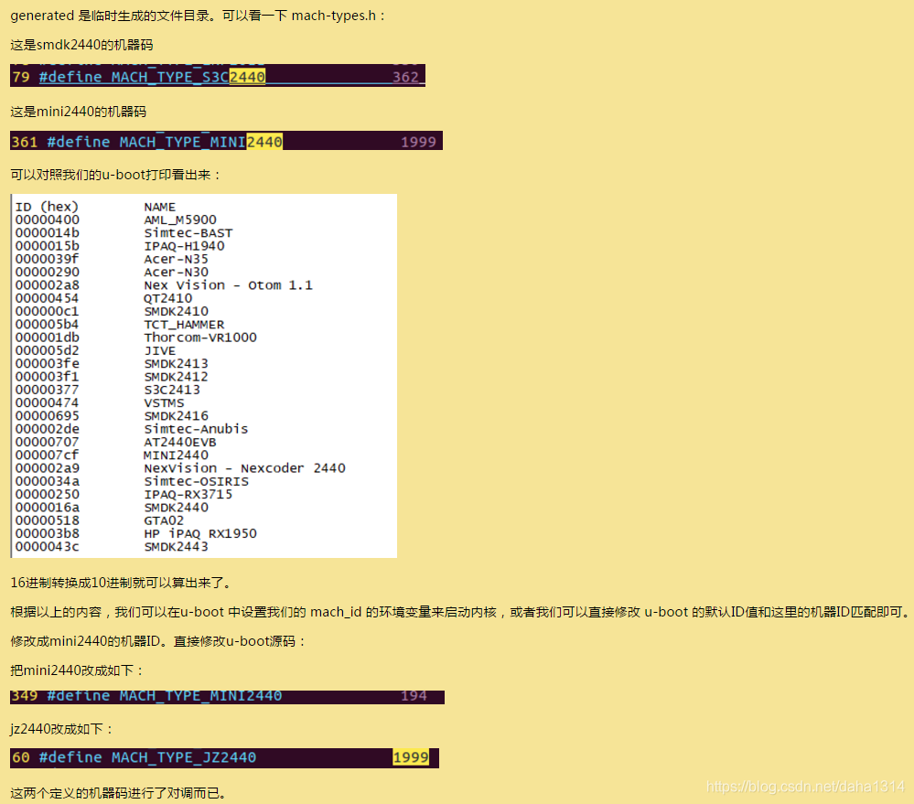Click the 'HP iPAQ RX1950' name entry
914x804 pixels.
pyautogui.click(x=200, y=533)
